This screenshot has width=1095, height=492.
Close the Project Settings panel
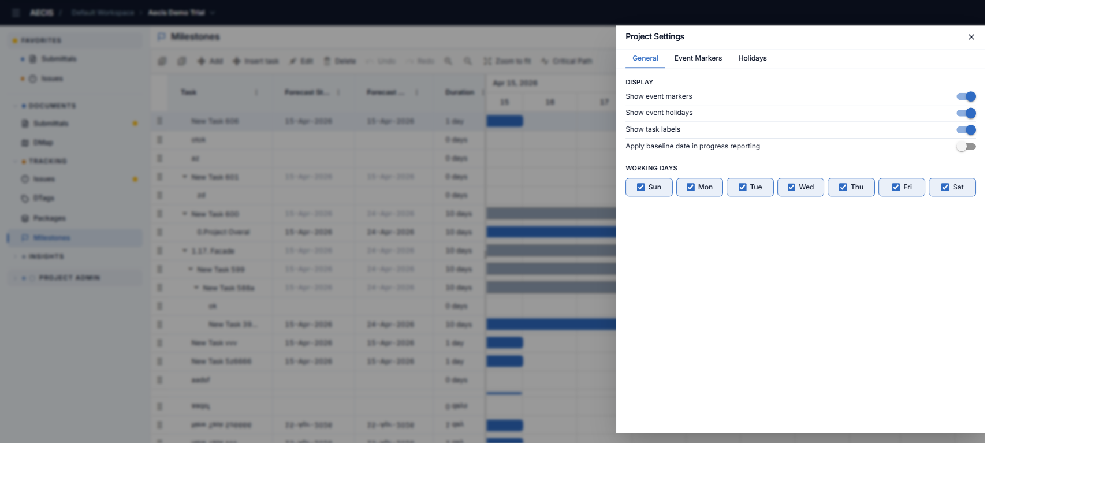971,37
